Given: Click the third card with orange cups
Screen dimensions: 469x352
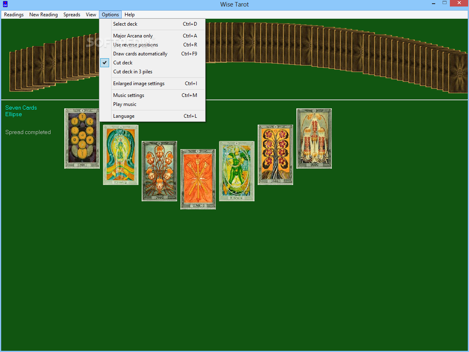Looking at the screenshot, I should pyautogui.click(x=159, y=171).
